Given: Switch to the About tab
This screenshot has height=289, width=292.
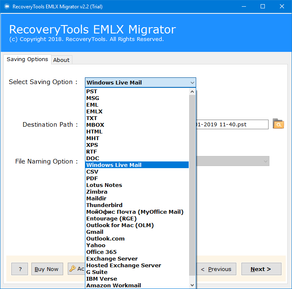Looking at the screenshot, I should point(61,60).
